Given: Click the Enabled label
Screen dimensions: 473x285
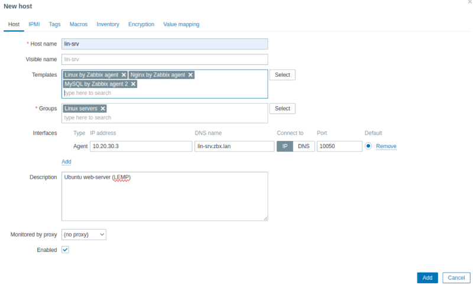Looking at the screenshot, I should 47,250.
